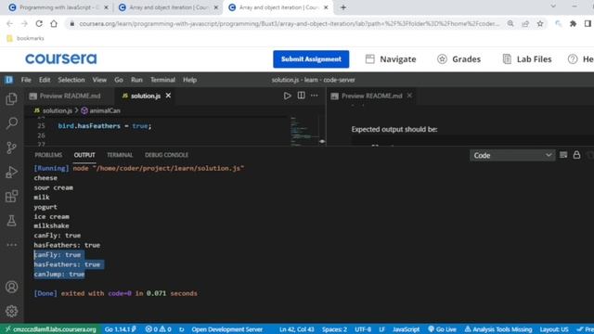Click Go 1.14.1 version in status bar
The height and width of the screenshot is (334, 594).
pos(121,329)
